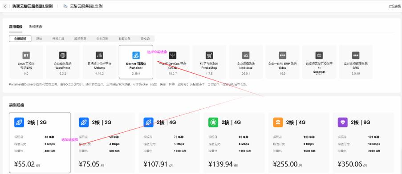Click the ¥139.94 price text

coord(221,164)
